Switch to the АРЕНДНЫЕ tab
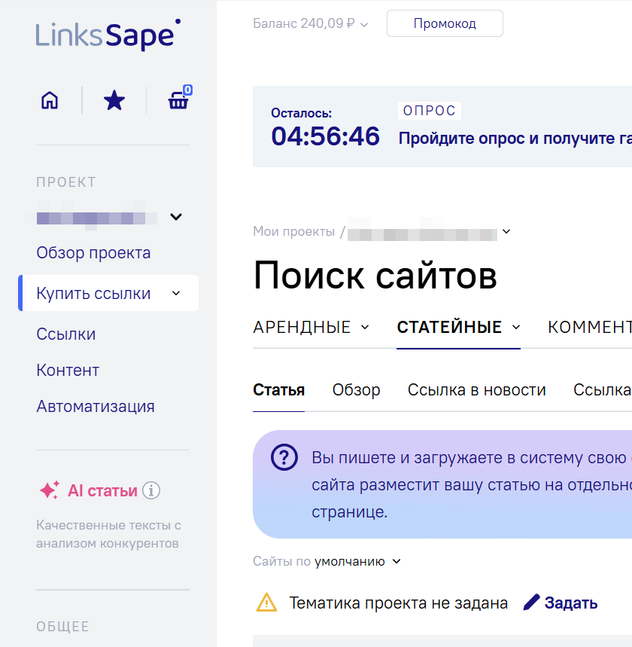 [311, 327]
